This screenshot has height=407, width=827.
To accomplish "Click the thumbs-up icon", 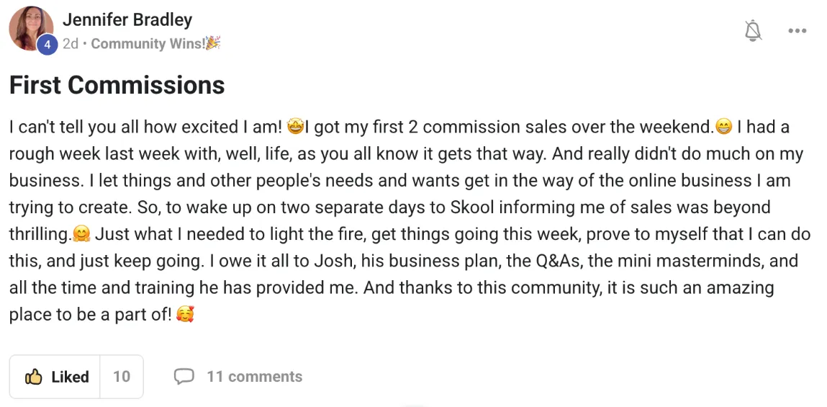I will [x=33, y=377].
